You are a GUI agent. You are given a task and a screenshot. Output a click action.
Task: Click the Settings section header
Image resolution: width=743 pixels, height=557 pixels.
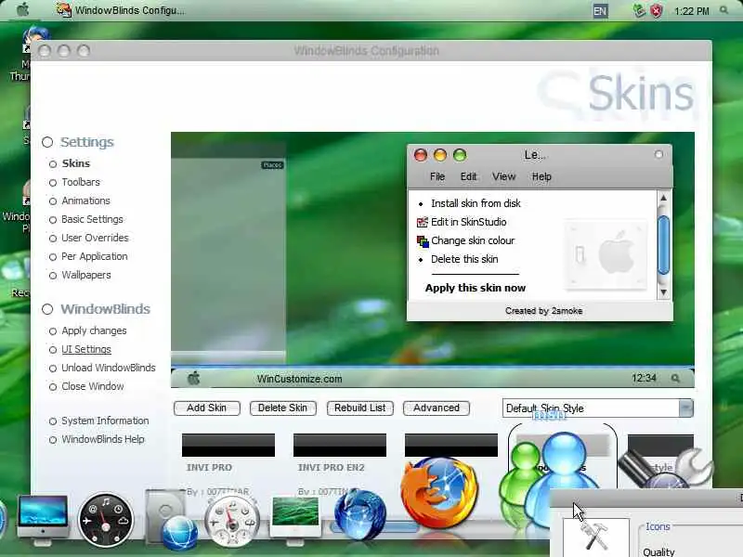coord(87,142)
